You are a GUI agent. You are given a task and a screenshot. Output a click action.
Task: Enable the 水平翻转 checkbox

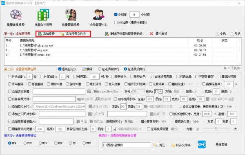pyautogui.click(x=10, y=84)
